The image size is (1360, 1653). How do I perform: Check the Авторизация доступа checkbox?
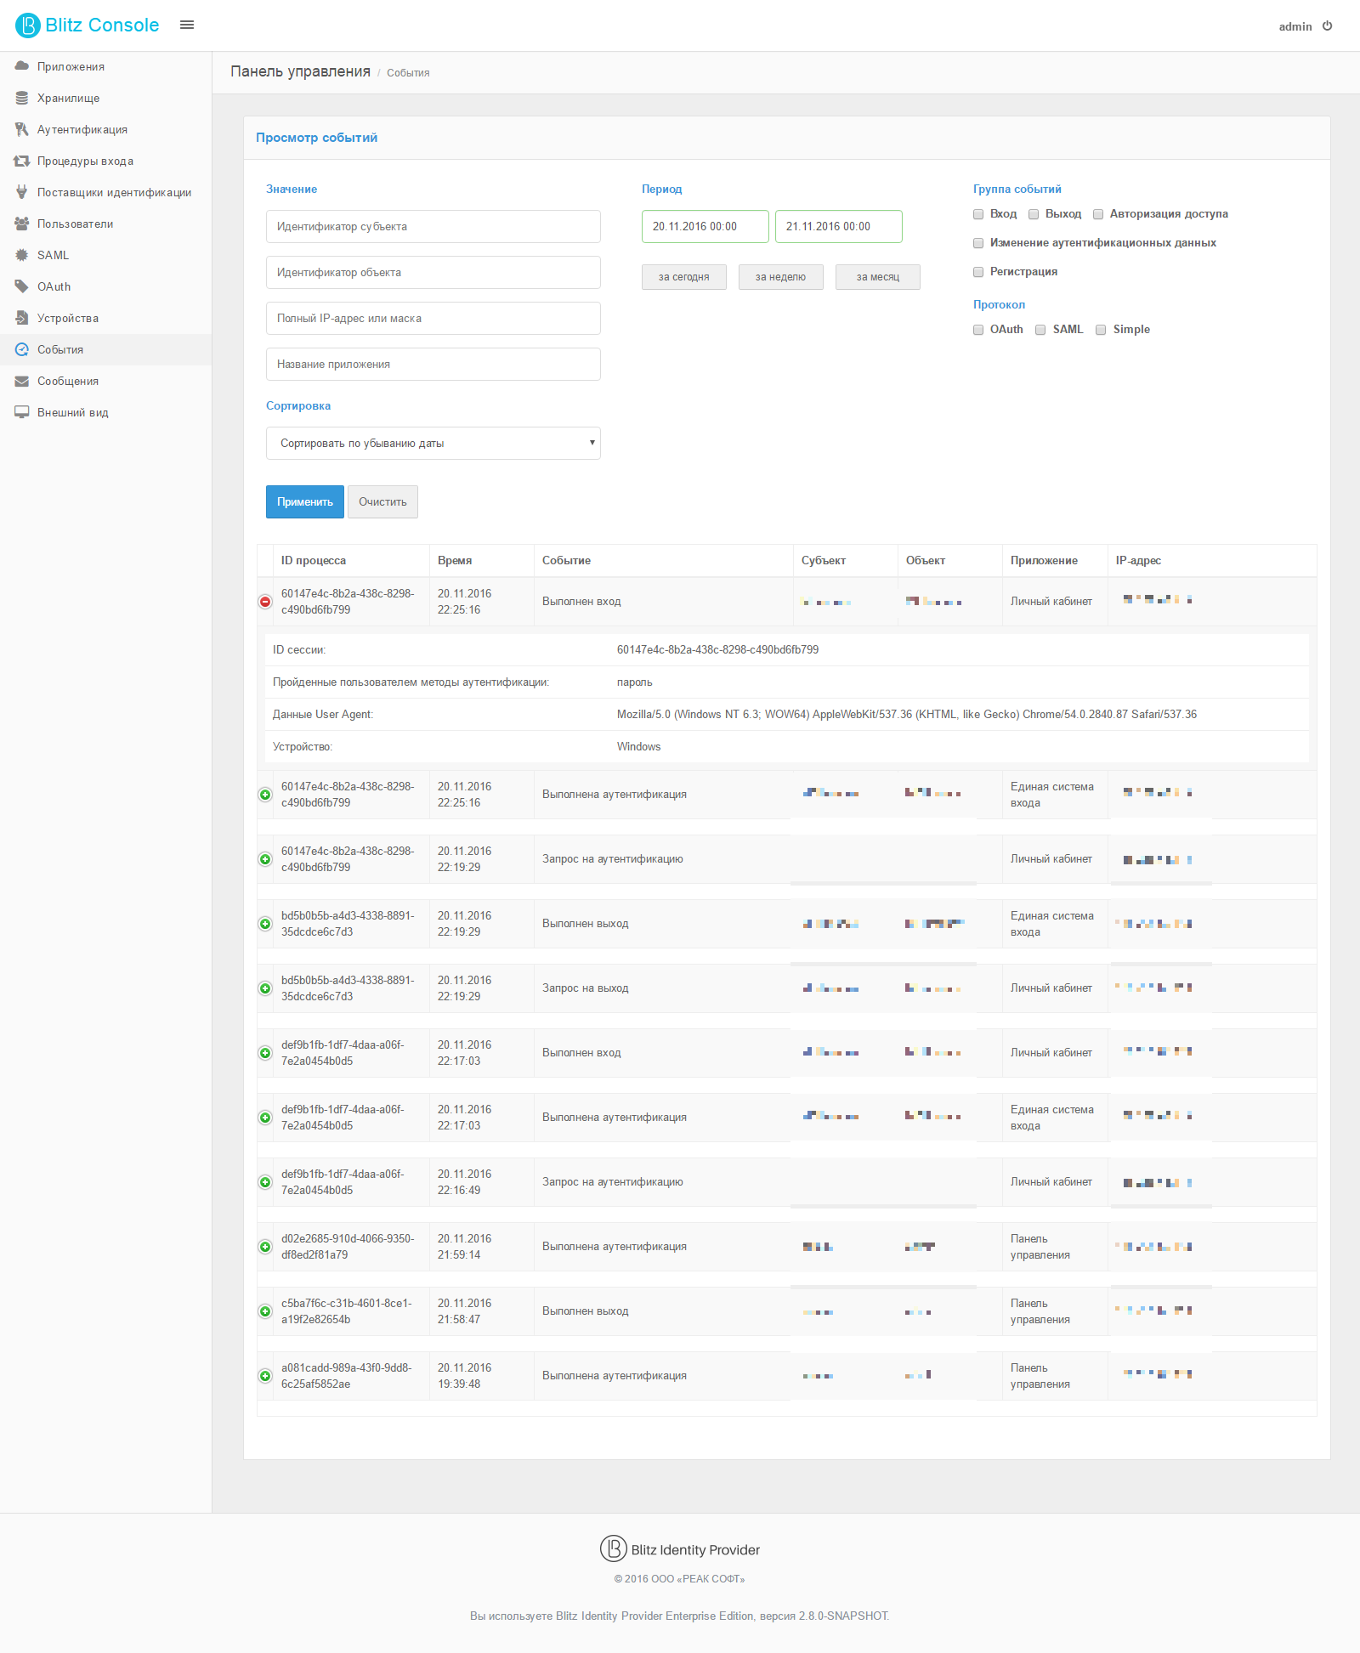[x=1098, y=214]
